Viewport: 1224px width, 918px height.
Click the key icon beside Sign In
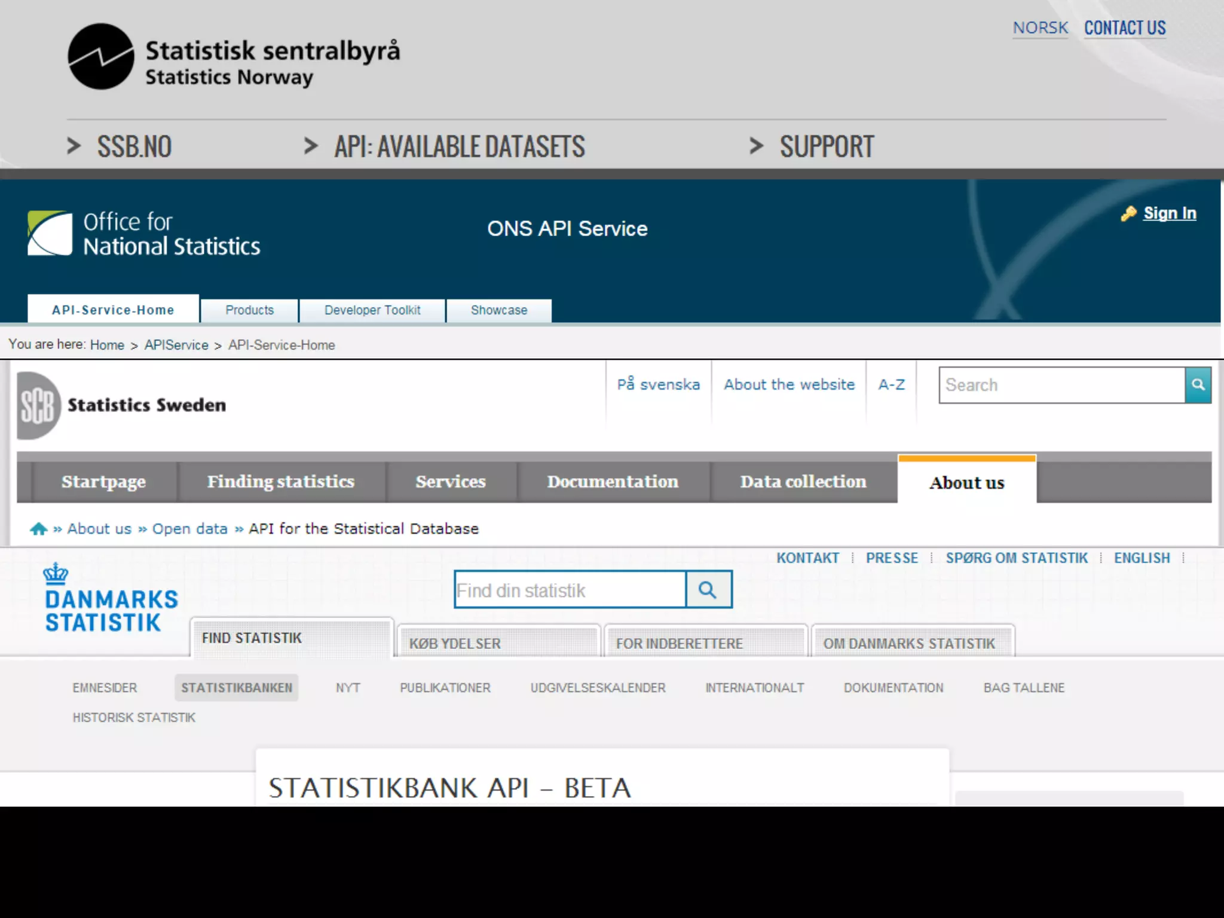click(x=1128, y=213)
